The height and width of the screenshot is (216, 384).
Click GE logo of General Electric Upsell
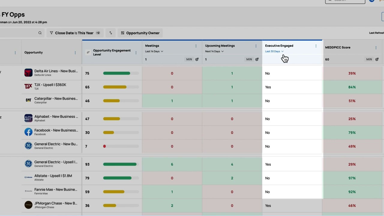28,164
